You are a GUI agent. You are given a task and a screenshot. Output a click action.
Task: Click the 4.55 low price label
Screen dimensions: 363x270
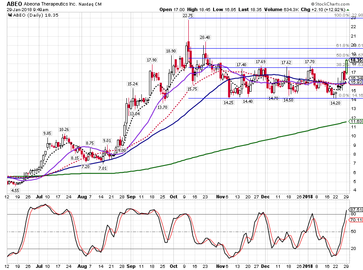(15, 191)
